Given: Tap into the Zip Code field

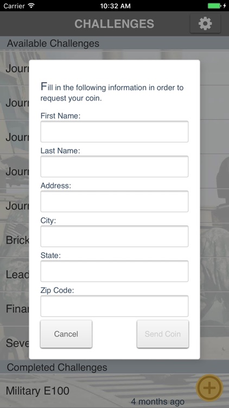Looking at the screenshot, I should tap(114, 306).
